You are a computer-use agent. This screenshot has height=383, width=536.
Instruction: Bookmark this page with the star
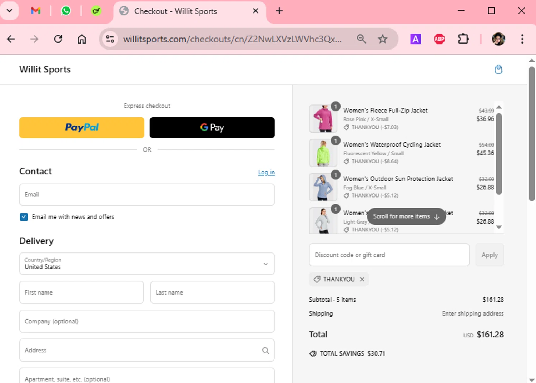(x=383, y=39)
